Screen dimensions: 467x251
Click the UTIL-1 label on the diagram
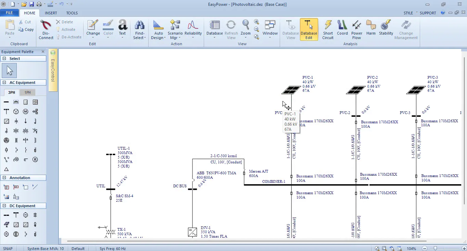124,149
